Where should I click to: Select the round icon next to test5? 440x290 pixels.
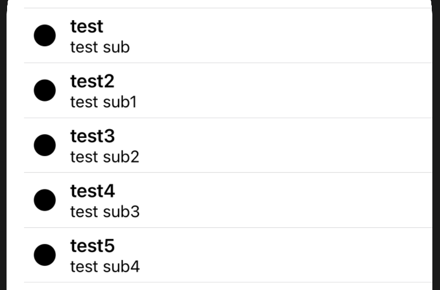pyautogui.click(x=45, y=255)
